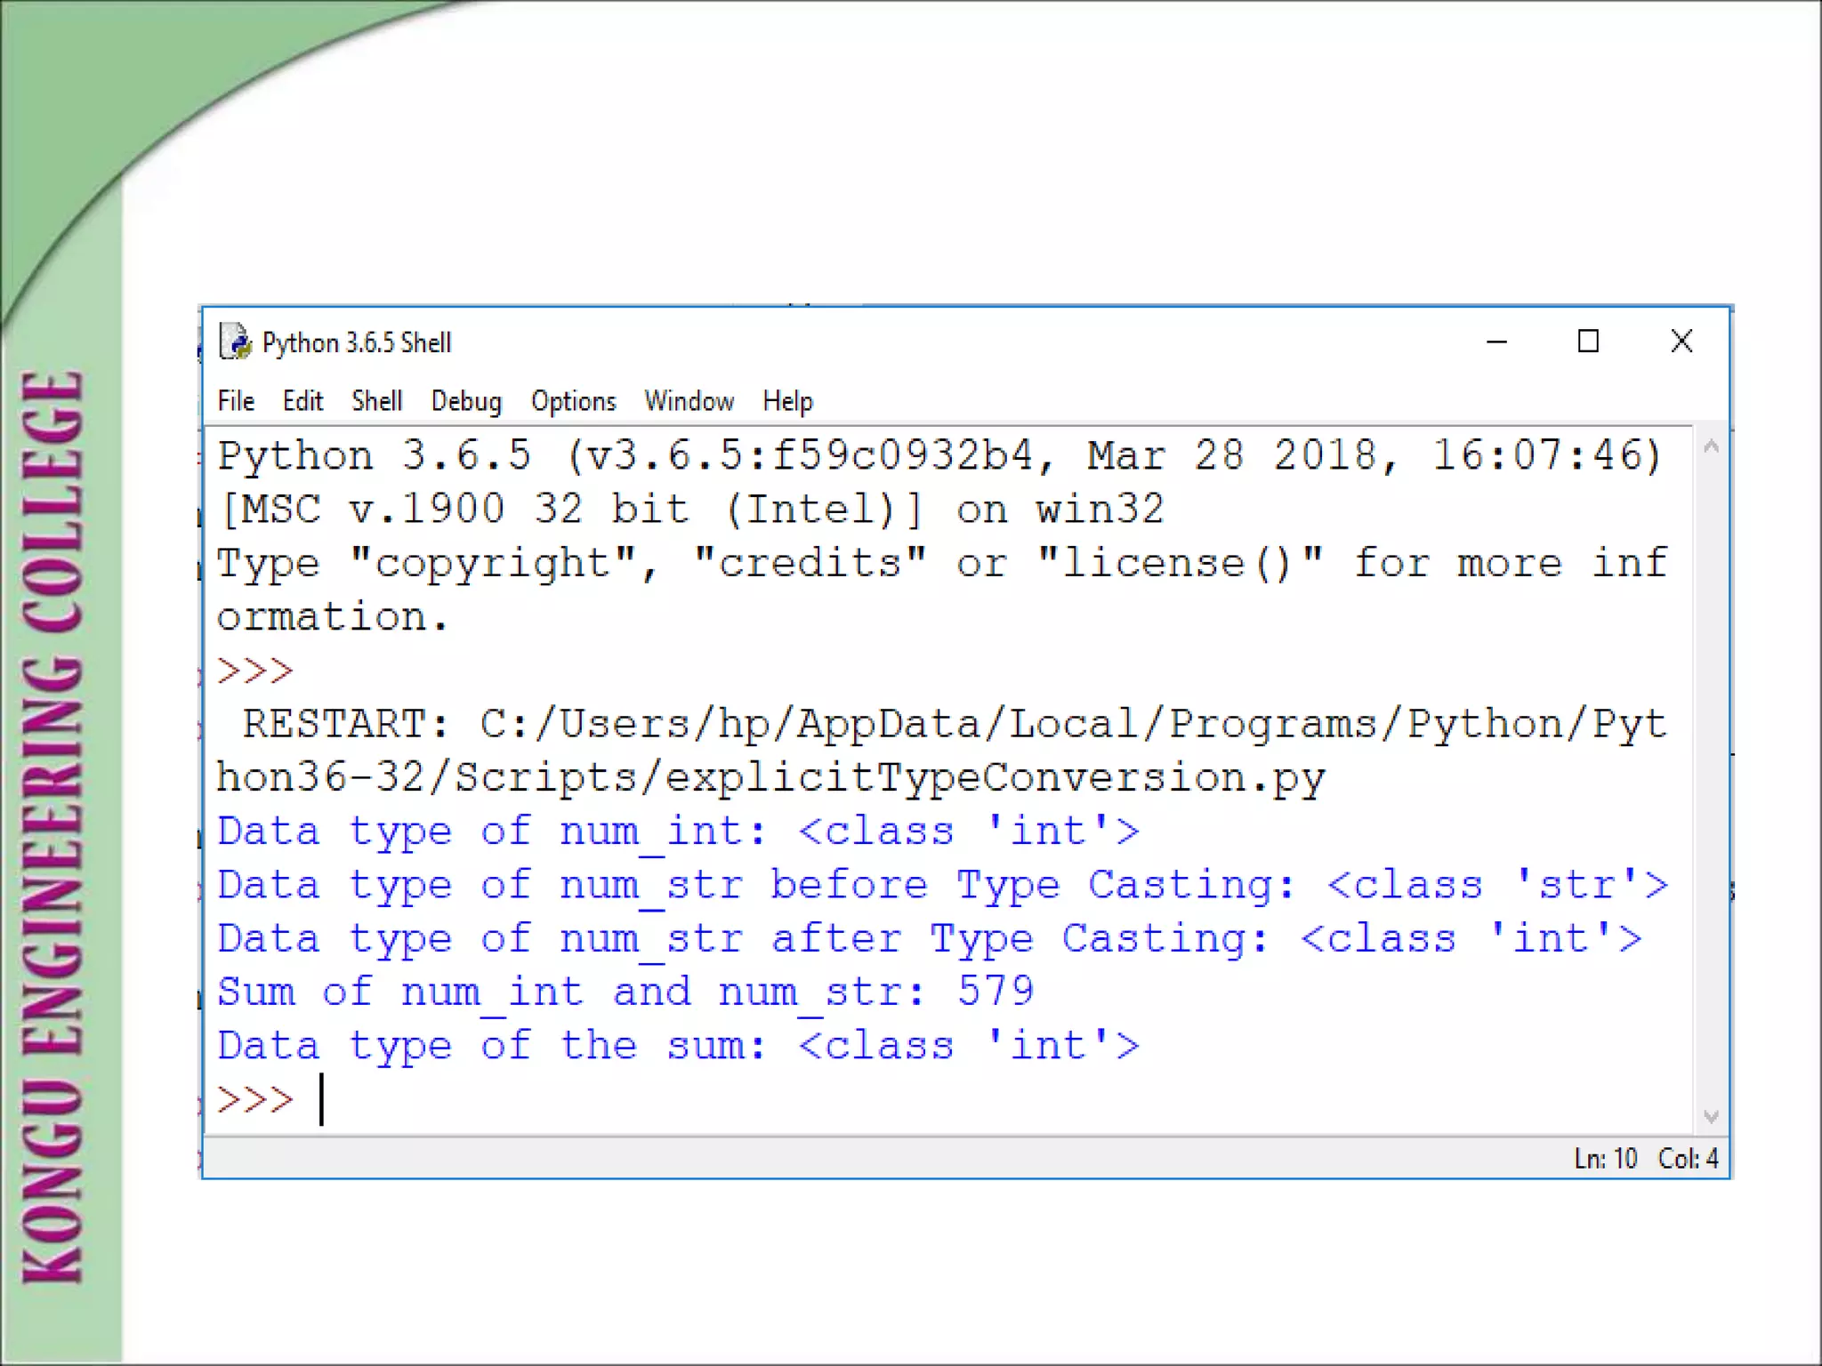Minimize the Python Shell window
Image resolution: width=1822 pixels, height=1366 pixels.
click(1497, 341)
